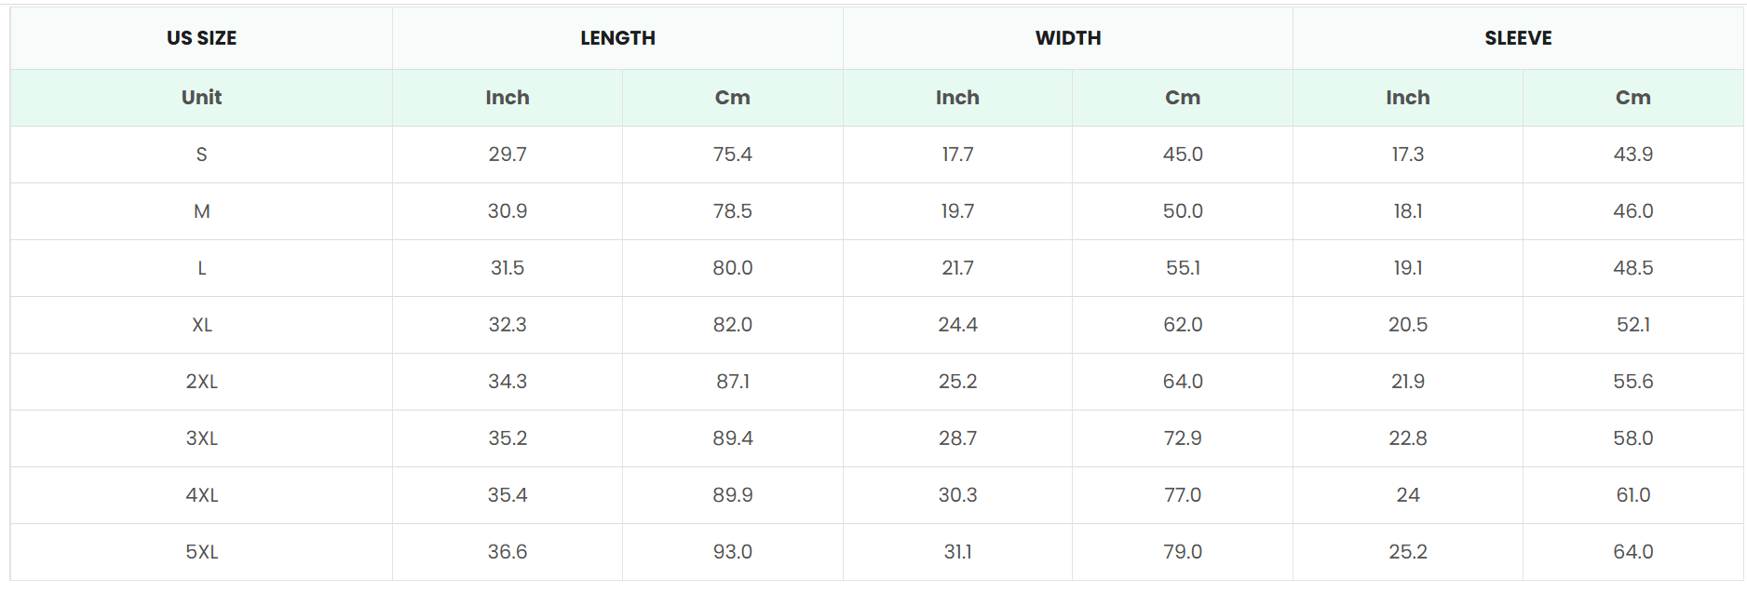Screen dimensions: 1747x593
Task: Select the 5XL size row label
Action: [x=201, y=552]
